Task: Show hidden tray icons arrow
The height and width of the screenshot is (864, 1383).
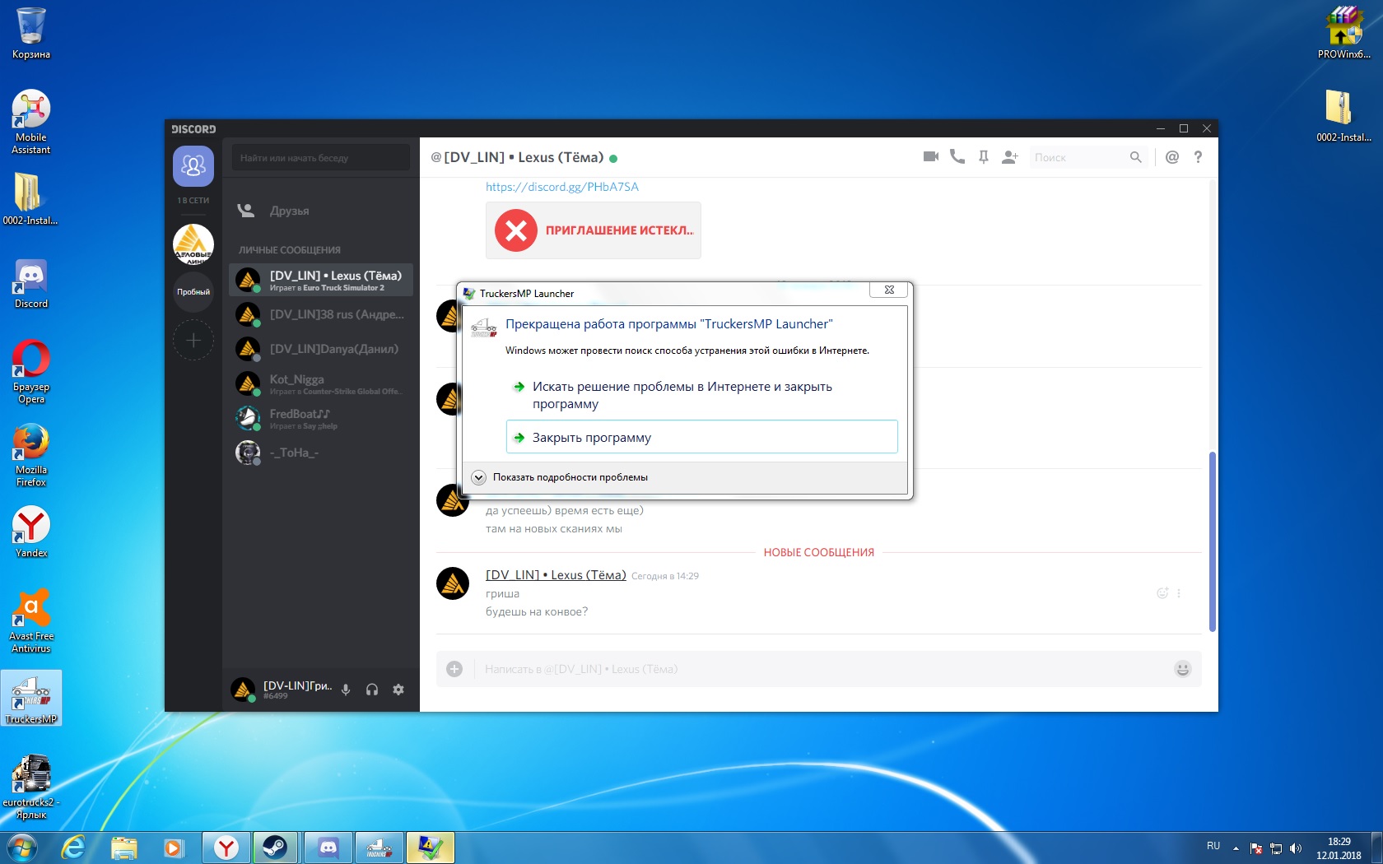Action: click(x=1236, y=848)
